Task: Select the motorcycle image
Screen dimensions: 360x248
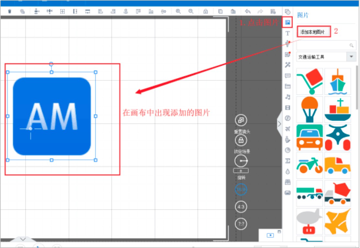Action: (x=309, y=165)
